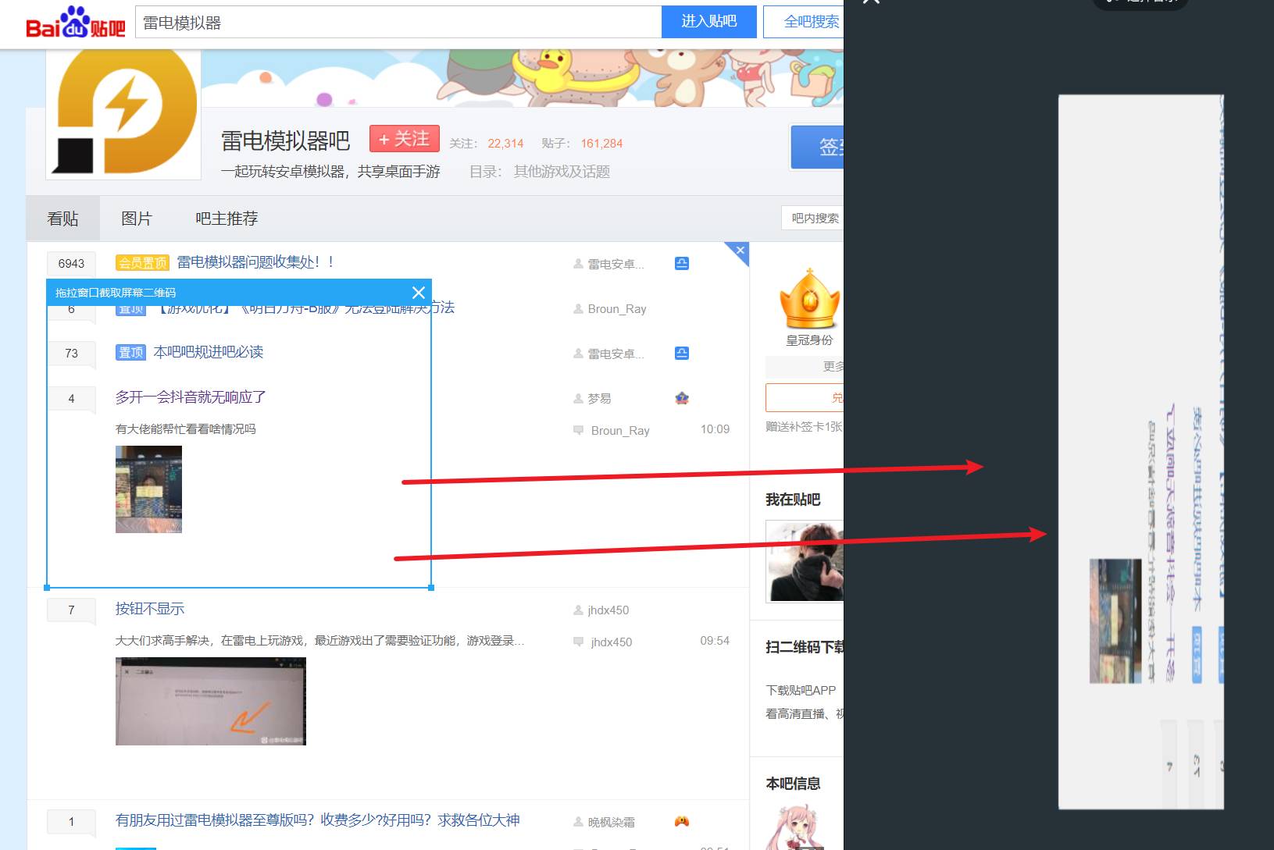Close the QR code capture window

419,293
